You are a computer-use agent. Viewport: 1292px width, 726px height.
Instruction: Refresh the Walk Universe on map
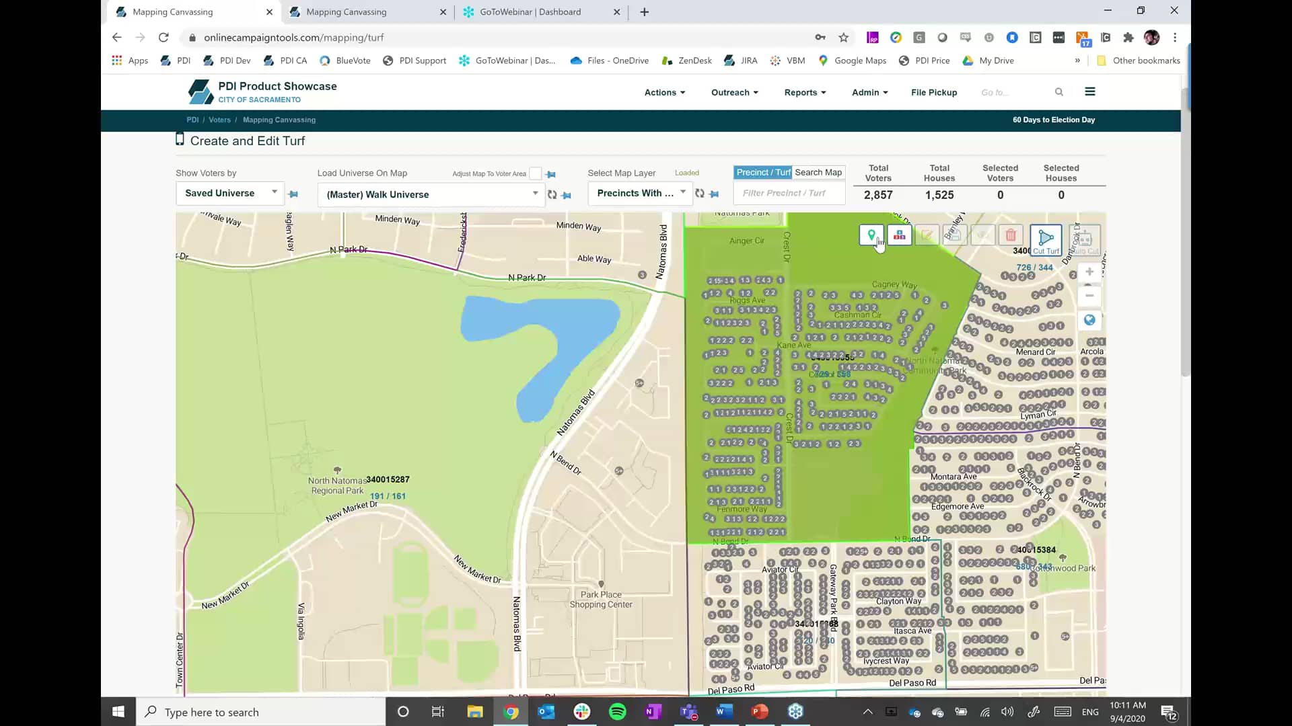552,195
